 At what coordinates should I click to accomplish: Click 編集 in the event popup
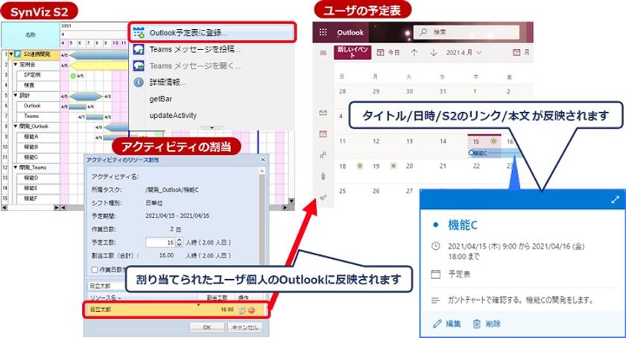pyautogui.click(x=447, y=324)
